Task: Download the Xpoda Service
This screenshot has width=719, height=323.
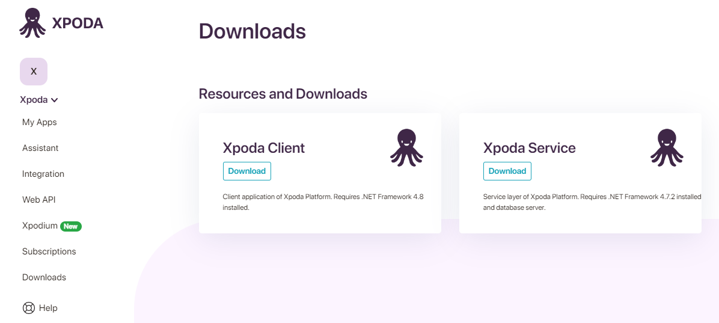Action: coord(507,171)
